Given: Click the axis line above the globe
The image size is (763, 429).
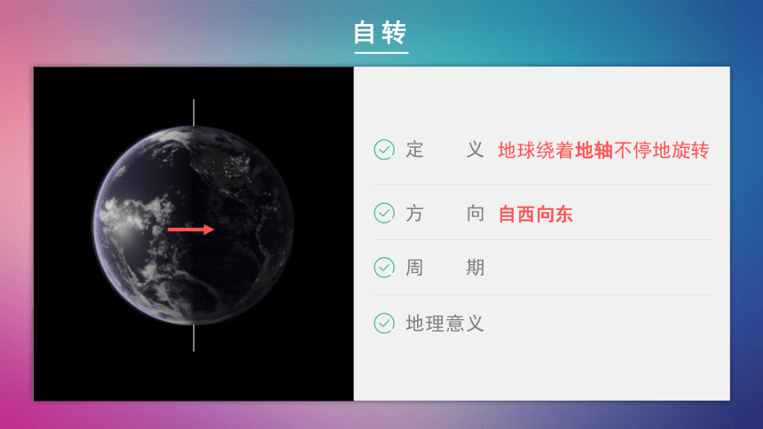Looking at the screenshot, I should [x=193, y=113].
